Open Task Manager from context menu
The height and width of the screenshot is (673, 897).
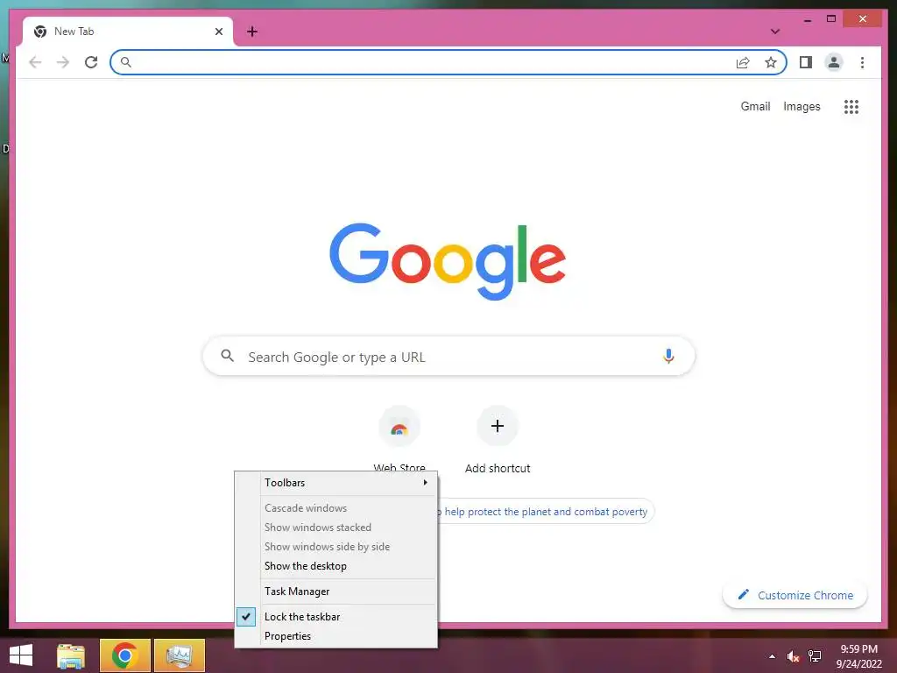(x=335, y=592)
